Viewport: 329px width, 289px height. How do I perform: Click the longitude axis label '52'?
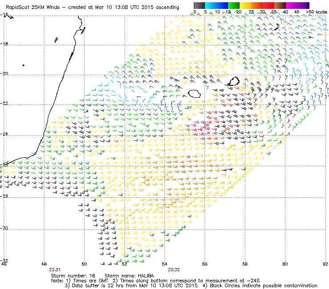pos(124,264)
